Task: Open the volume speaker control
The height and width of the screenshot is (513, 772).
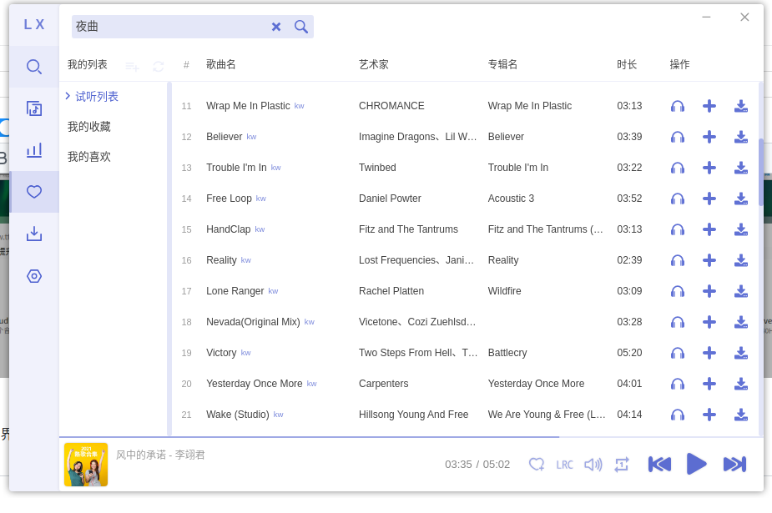Action: (593, 465)
